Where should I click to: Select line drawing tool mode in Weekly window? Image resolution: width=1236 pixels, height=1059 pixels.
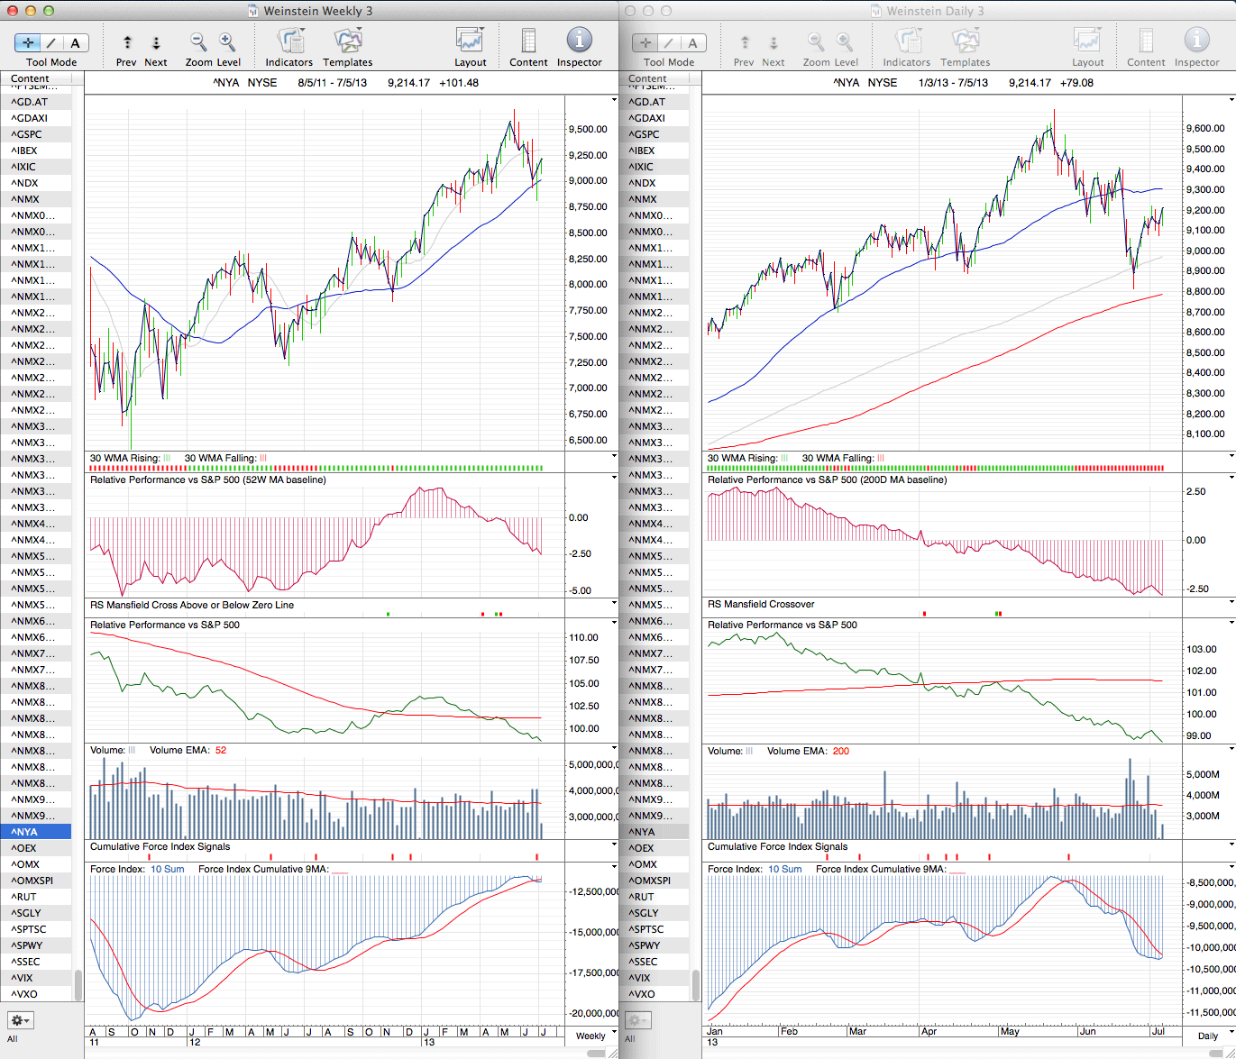[52, 42]
